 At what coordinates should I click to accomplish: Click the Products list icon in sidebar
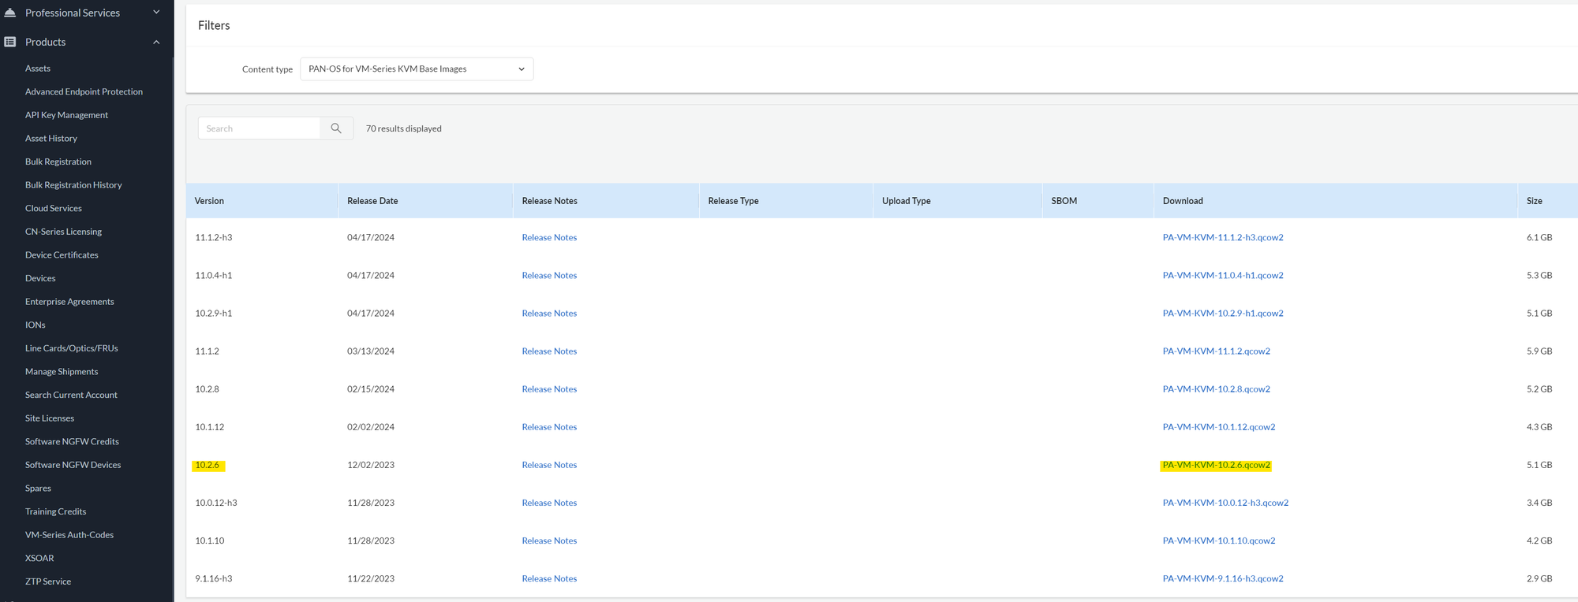(10, 42)
